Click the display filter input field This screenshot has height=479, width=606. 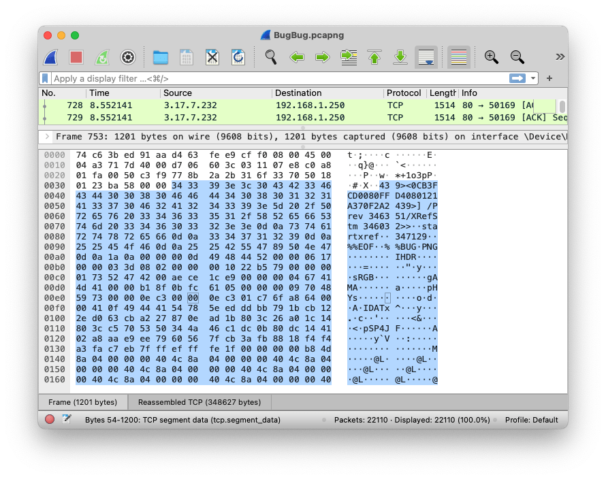pos(280,78)
